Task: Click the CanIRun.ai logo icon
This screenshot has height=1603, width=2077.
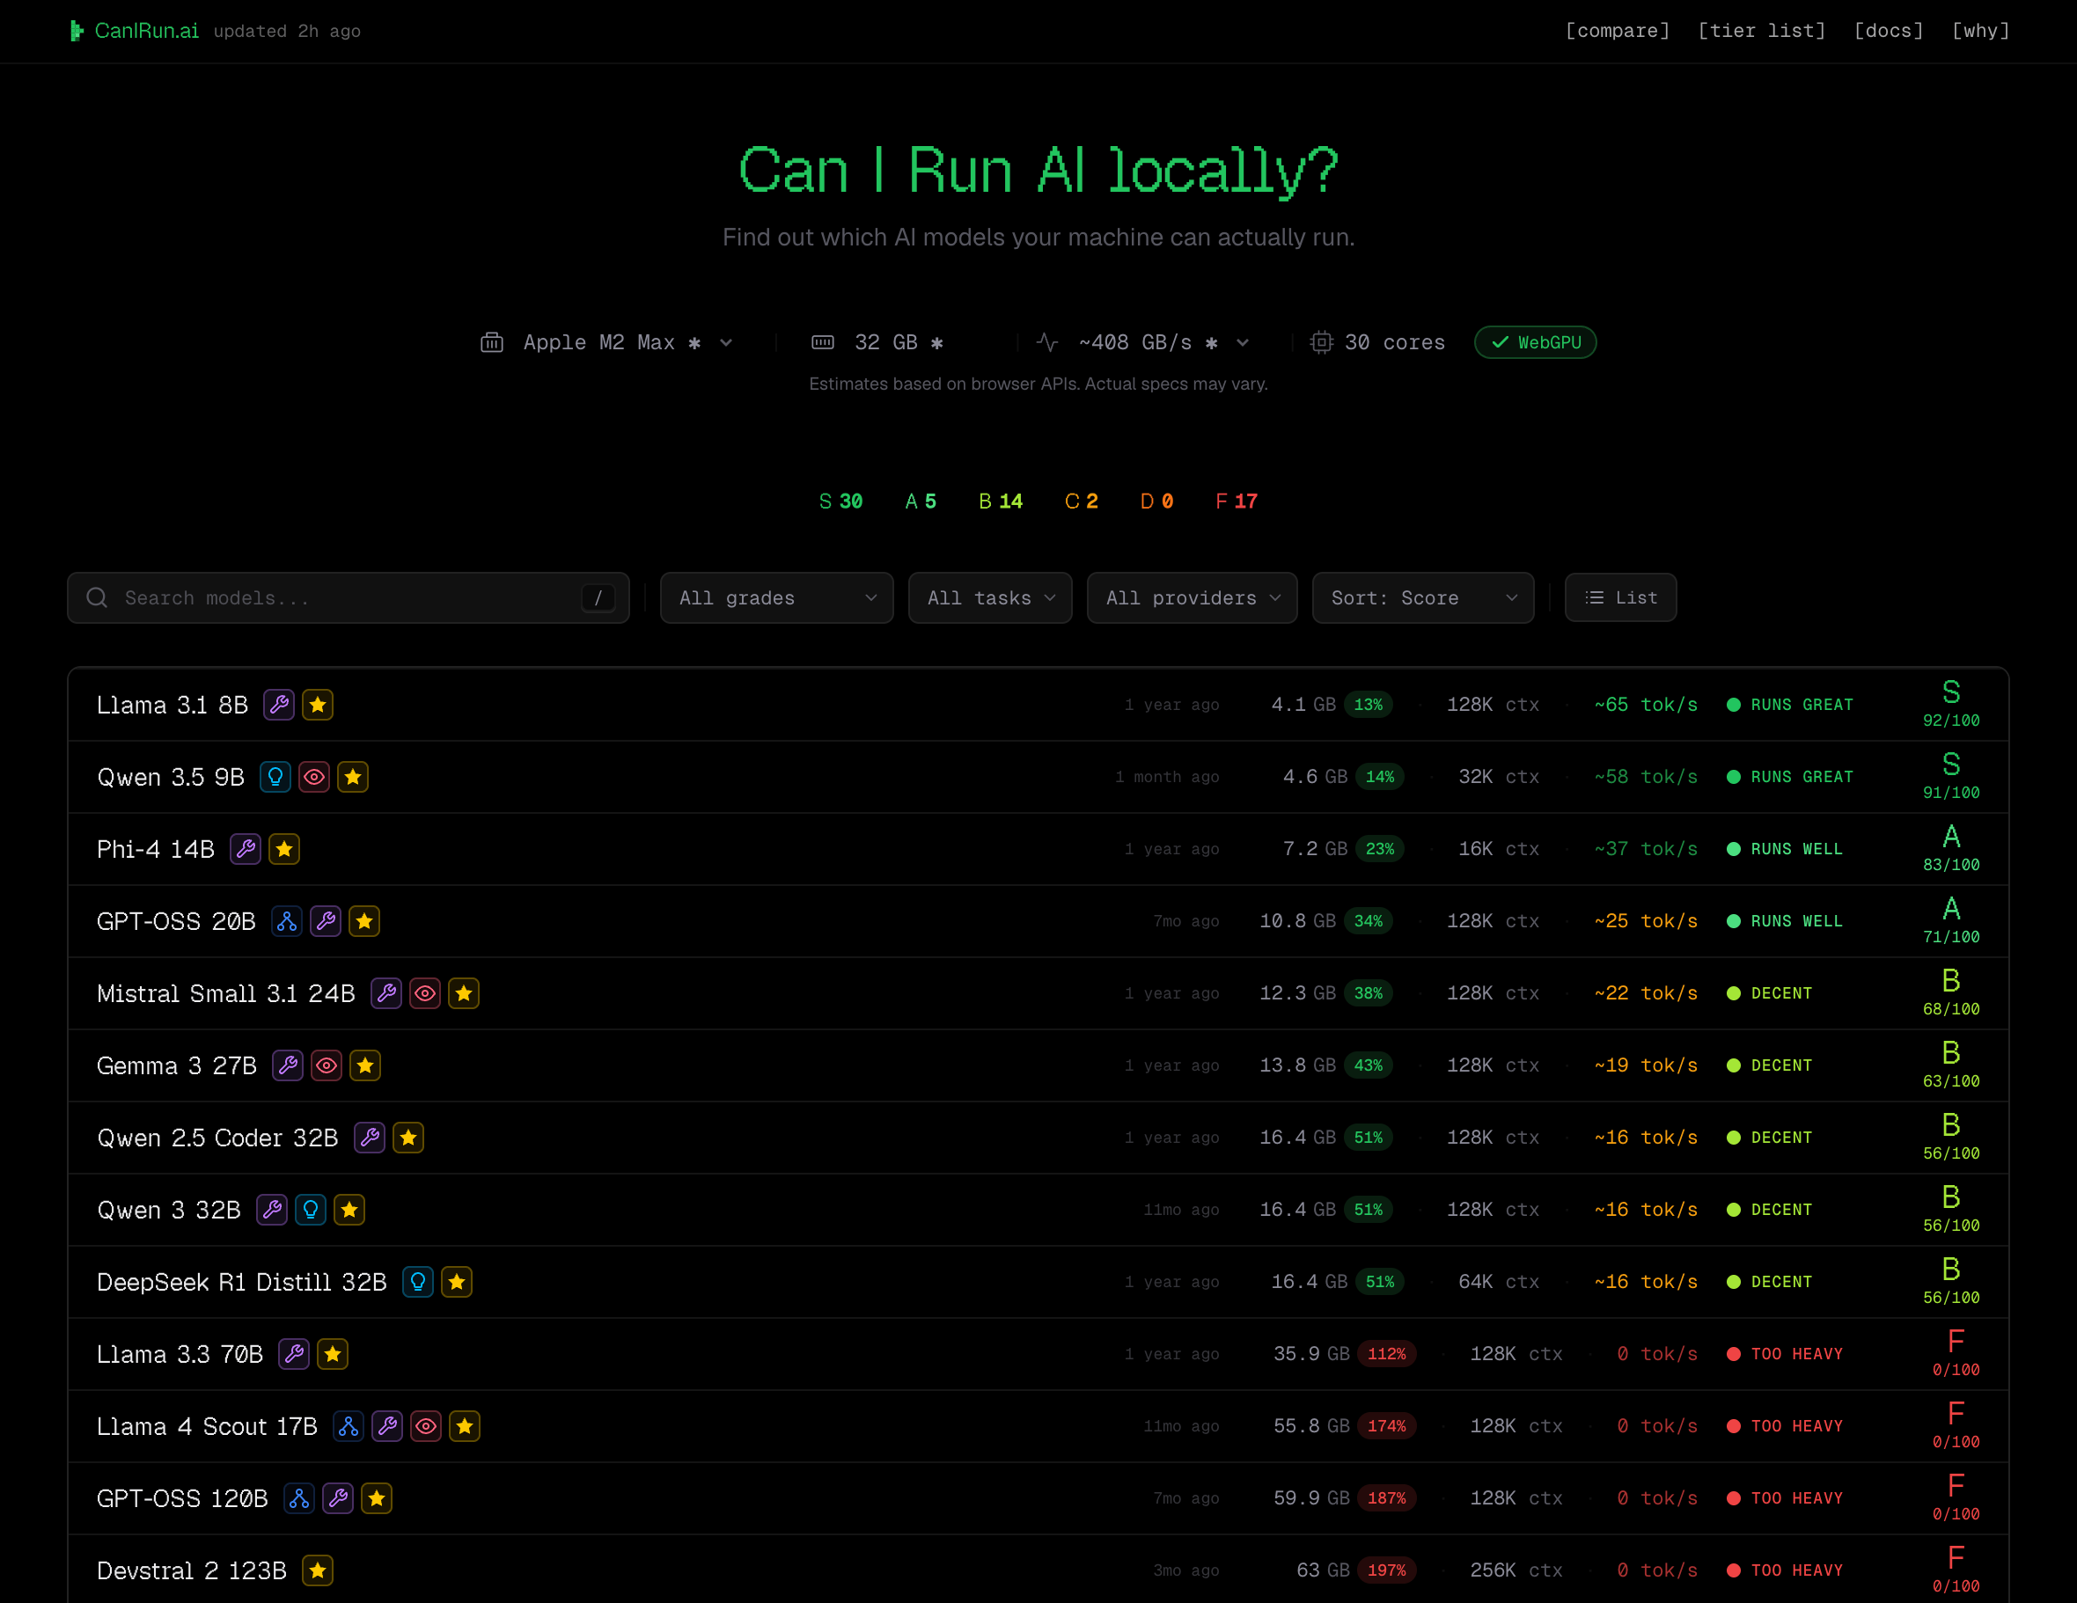Action: pos(77,32)
